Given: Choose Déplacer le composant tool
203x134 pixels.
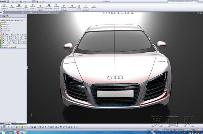Looking at the screenshot, I should 32,6.
